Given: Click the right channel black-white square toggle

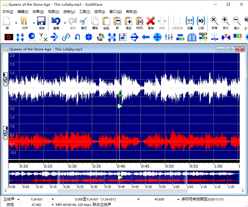Looking at the screenshot, I should [6, 128].
